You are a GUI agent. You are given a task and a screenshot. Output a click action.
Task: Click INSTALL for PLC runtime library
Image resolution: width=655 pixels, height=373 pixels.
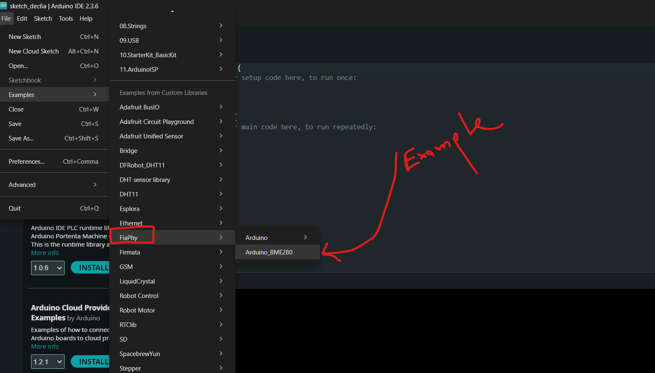(91, 268)
